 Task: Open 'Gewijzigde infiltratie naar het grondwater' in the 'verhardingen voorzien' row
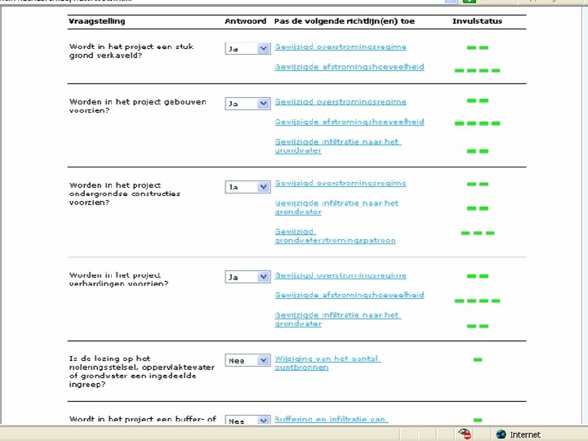point(337,319)
